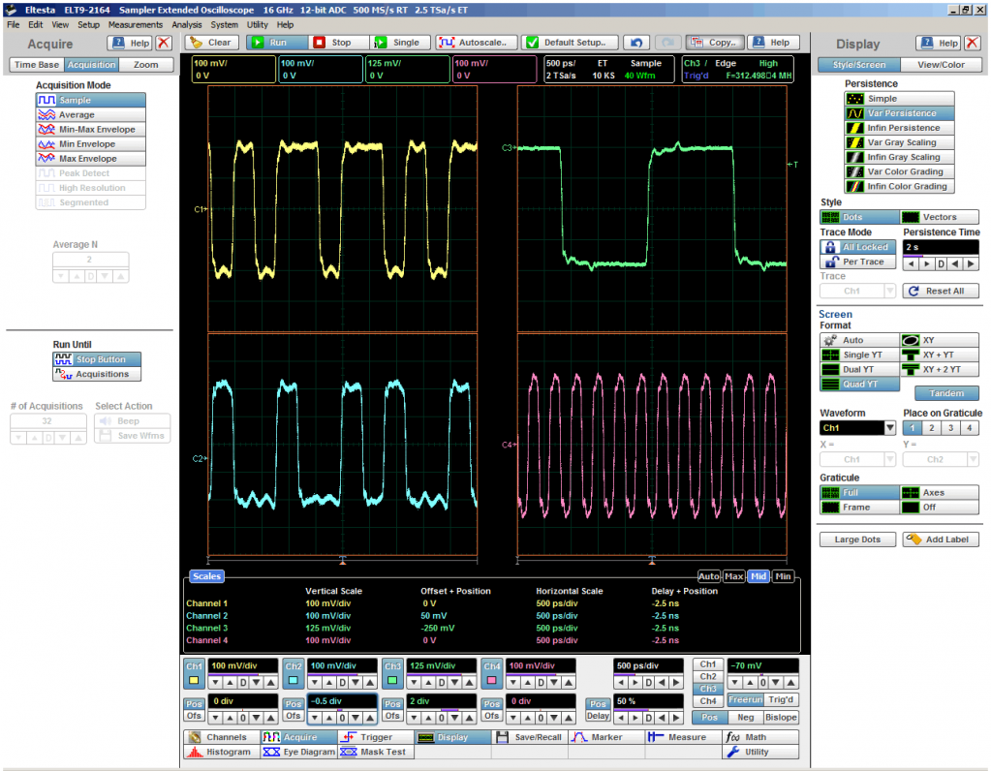Click the Add Label button
The height and width of the screenshot is (771, 991).
pyautogui.click(x=940, y=540)
